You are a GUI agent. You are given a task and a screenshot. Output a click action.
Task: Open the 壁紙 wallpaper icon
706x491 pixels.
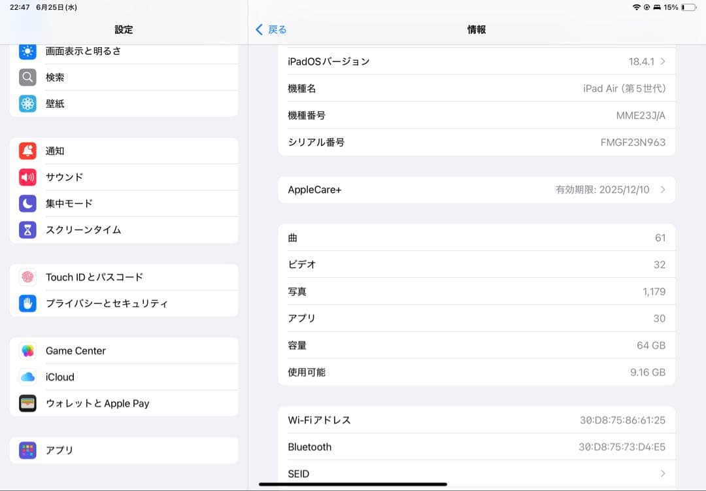pyautogui.click(x=27, y=103)
